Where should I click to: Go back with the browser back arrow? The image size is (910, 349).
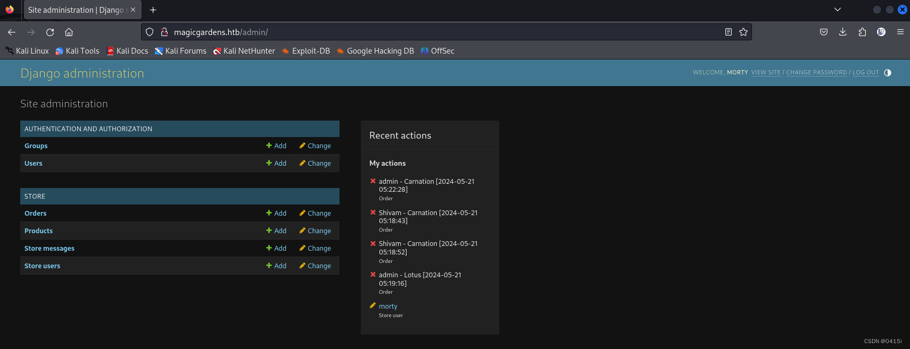[12, 32]
